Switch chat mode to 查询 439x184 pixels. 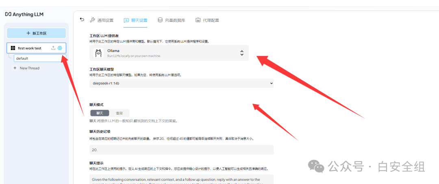[x=119, y=113]
